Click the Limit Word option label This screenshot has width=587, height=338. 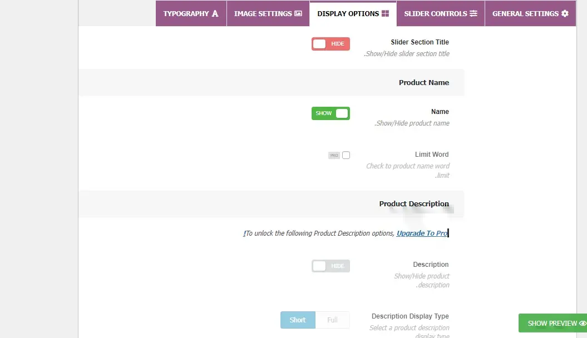pyautogui.click(x=431, y=155)
